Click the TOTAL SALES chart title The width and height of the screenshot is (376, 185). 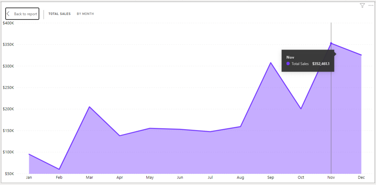(59, 13)
